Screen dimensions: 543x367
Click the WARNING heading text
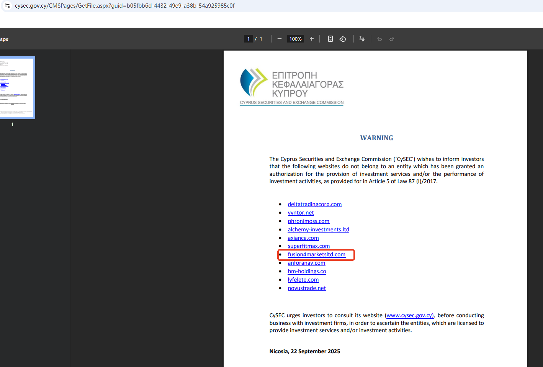[377, 138]
